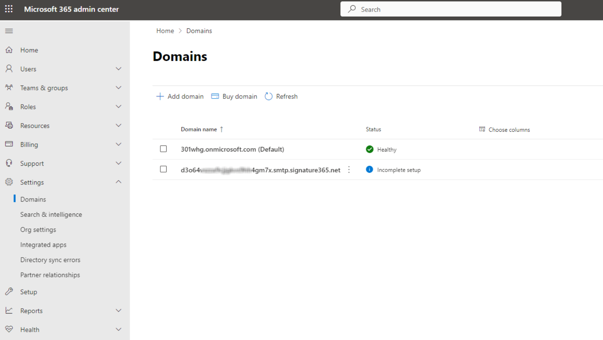
Task: Expand the Support section chevron
Action: tap(119, 163)
